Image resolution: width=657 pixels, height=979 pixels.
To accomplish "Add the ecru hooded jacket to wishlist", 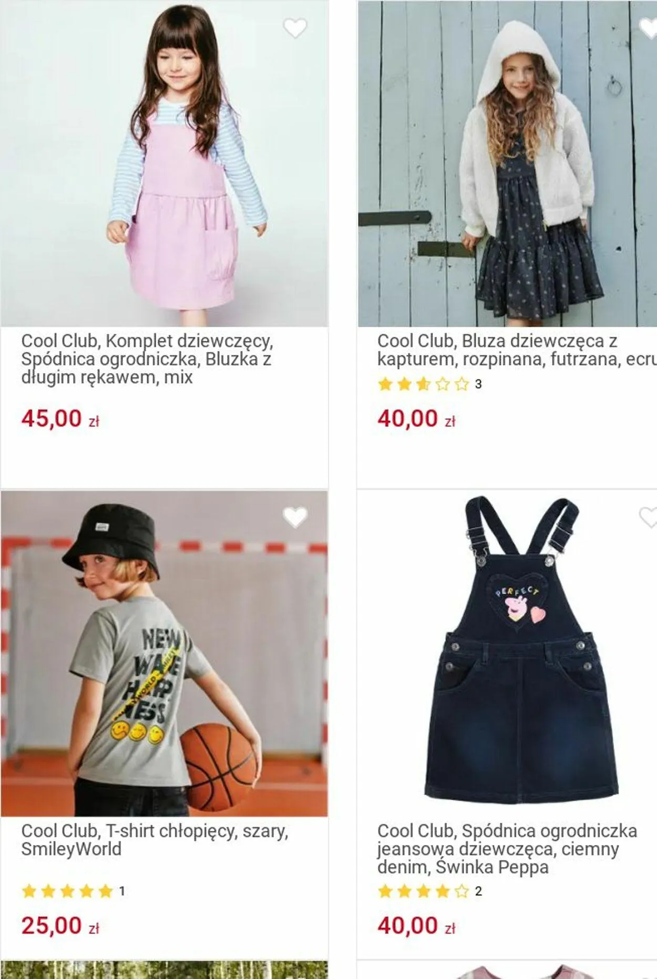I will [x=649, y=28].
